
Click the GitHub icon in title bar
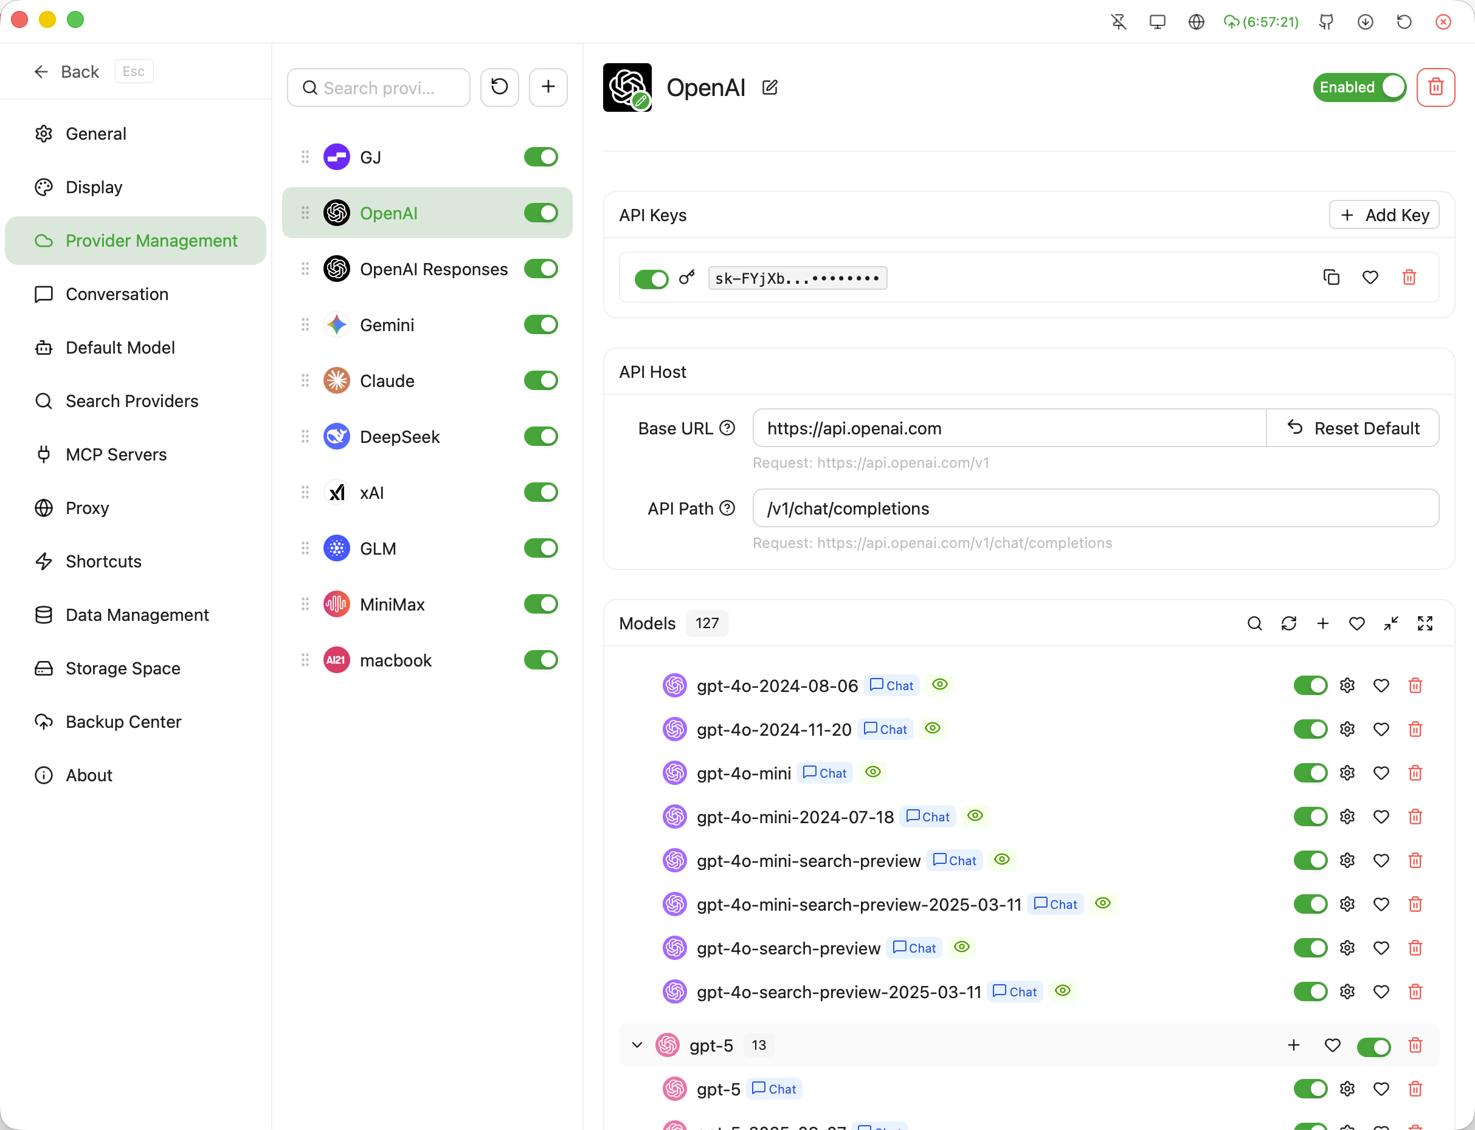click(1325, 22)
